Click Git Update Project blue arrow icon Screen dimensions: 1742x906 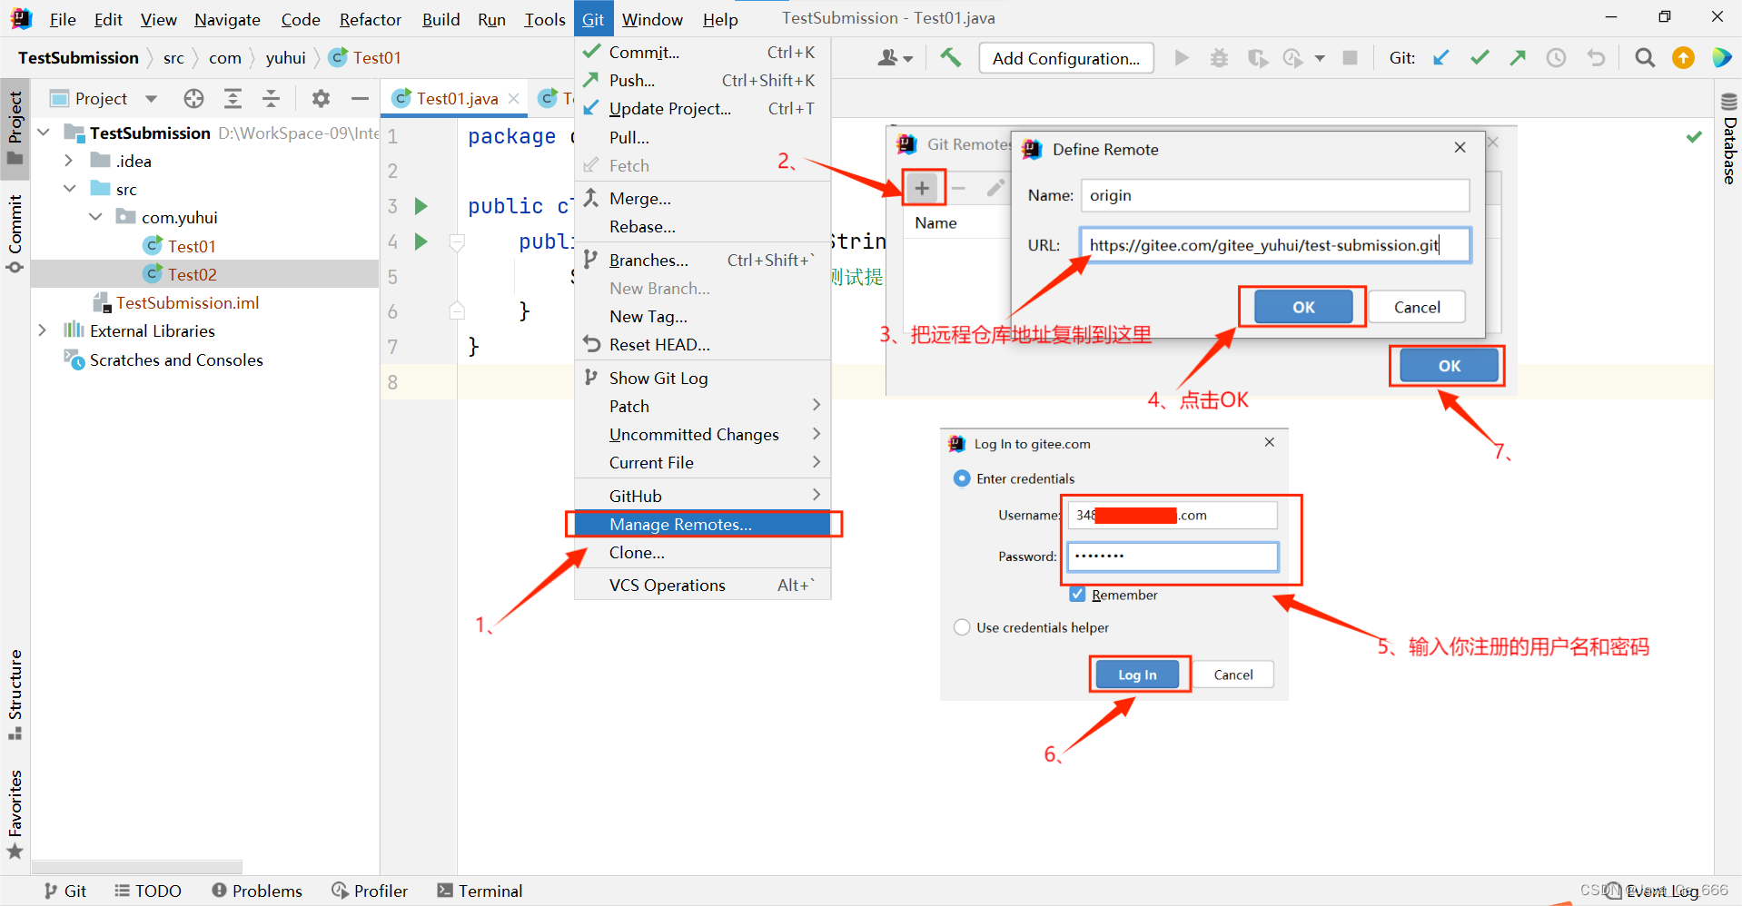[x=1441, y=58]
